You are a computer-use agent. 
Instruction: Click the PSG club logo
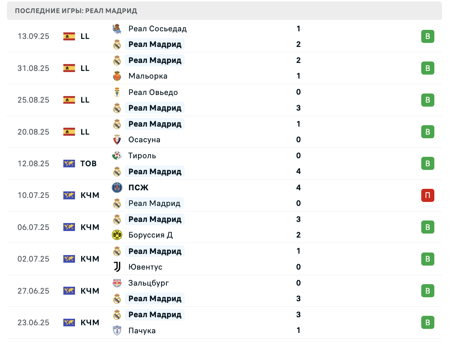pos(117,187)
